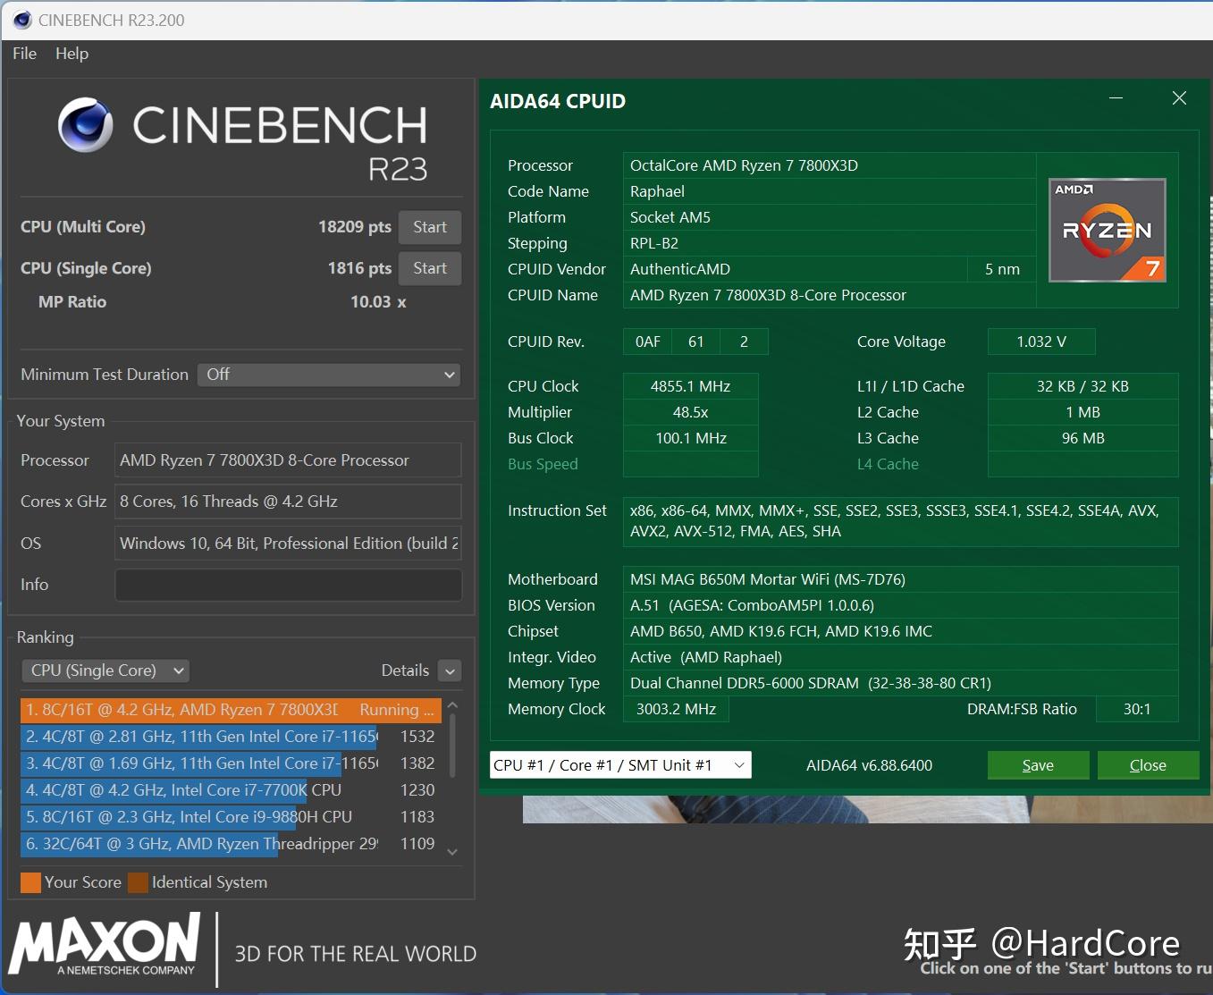Click the AMD Ryzen 7 badge in AIDA64
This screenshot has width=1213, height=995.
(x=1107, y=230)
